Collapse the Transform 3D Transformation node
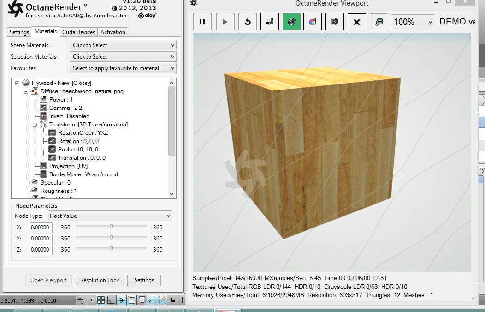Screen dimensions: 485x312 [35, 125]
